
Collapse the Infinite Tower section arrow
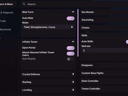point(73,42)
